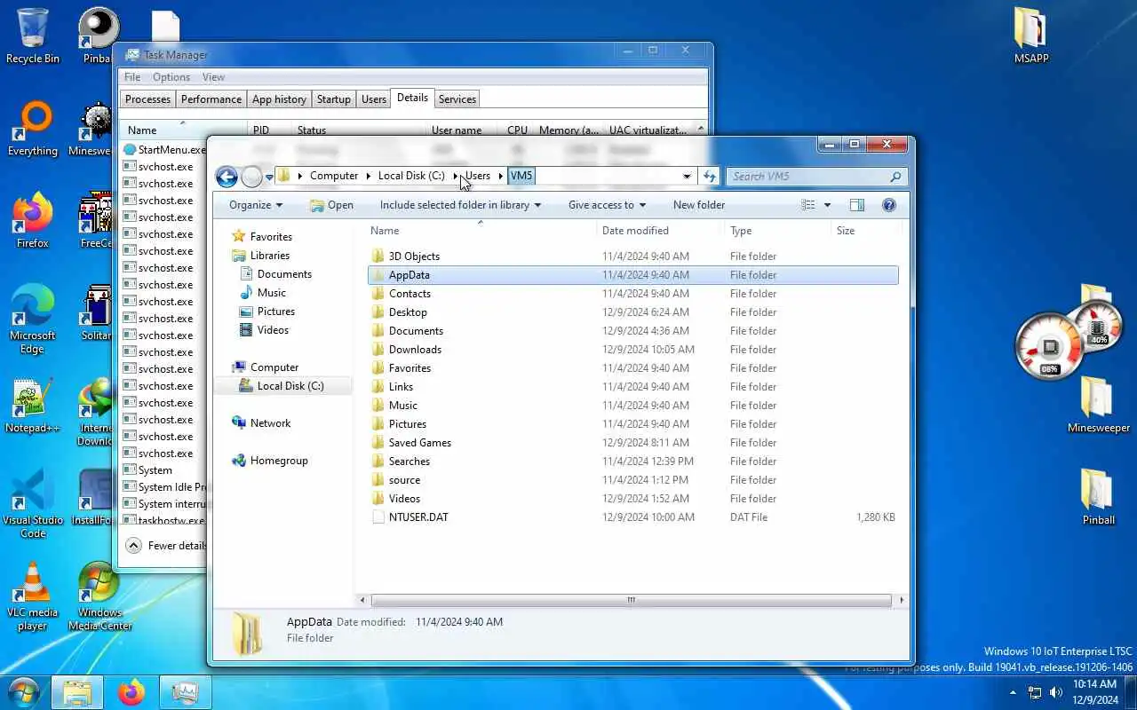Open the recent locations dropdown arrow
The width and height of the screenshot is (1137, 710).
pos(269,177)
